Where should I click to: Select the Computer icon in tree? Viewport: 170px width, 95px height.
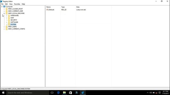coord(4,7)
